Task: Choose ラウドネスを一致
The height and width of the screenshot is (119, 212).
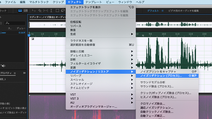Action: [x=101, y=41]
